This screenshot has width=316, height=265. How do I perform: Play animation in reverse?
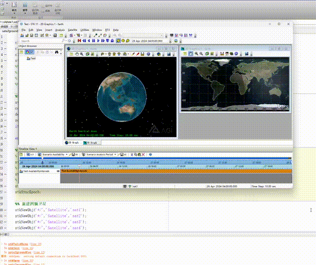click(x=89, y=41)
